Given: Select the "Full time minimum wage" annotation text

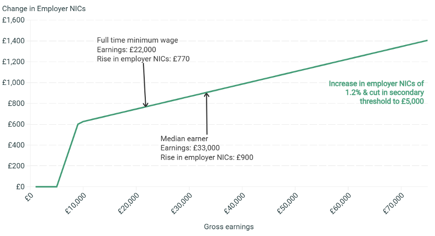Looking at the screenshot, I should click(138, 40).
